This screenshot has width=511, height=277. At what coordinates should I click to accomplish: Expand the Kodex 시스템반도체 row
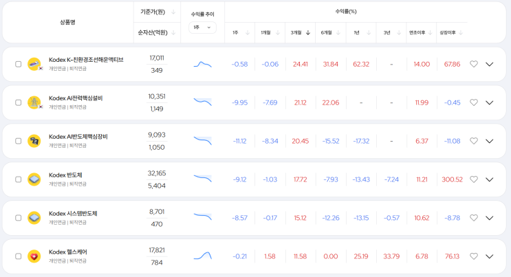489,218
